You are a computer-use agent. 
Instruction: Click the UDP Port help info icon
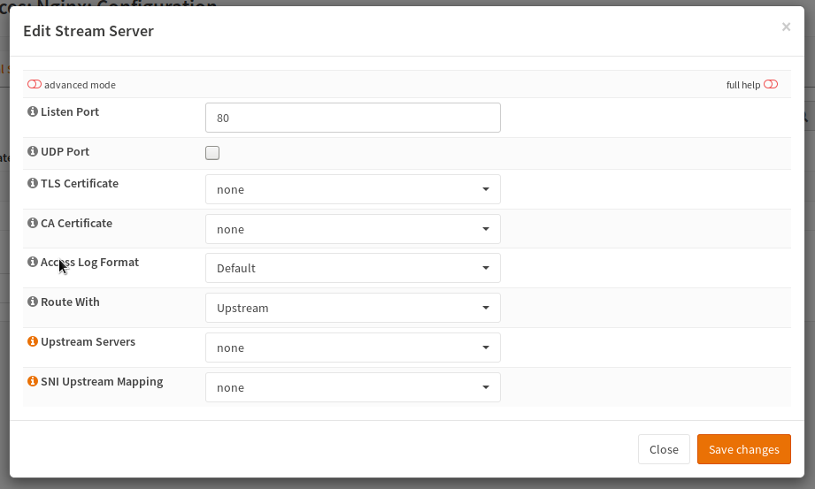click(33, 152)
